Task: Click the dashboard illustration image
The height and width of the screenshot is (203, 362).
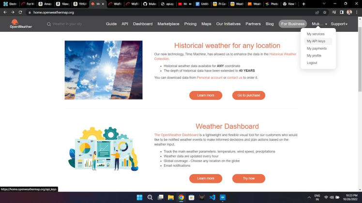Action: pyautogui.click(x=104, y=149)
